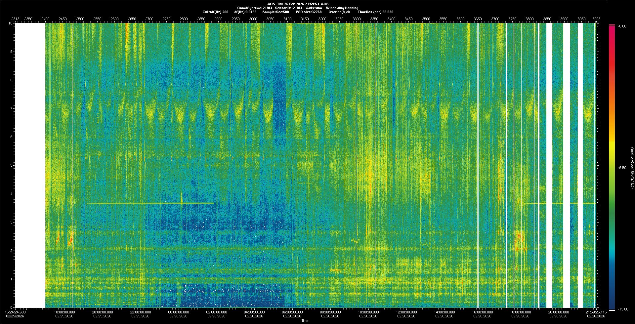This screenshot has height=324, width=635.
Task: Select the 3000 tick on top axis
Action: (253, 19)
